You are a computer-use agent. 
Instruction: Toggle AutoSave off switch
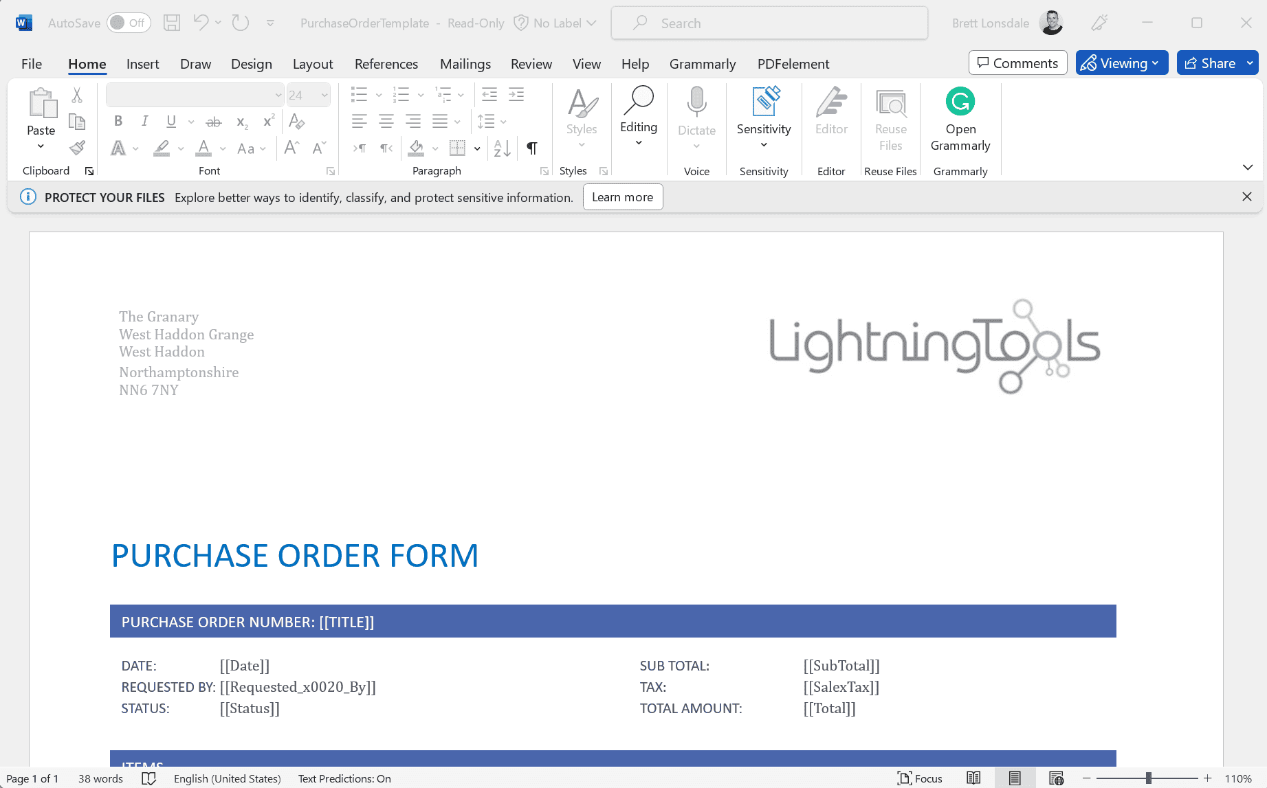pos(129,22)
